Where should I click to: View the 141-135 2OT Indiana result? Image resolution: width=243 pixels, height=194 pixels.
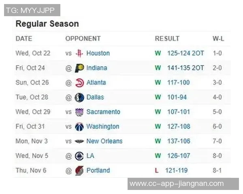pyautogui.click(x=185, y=68)
